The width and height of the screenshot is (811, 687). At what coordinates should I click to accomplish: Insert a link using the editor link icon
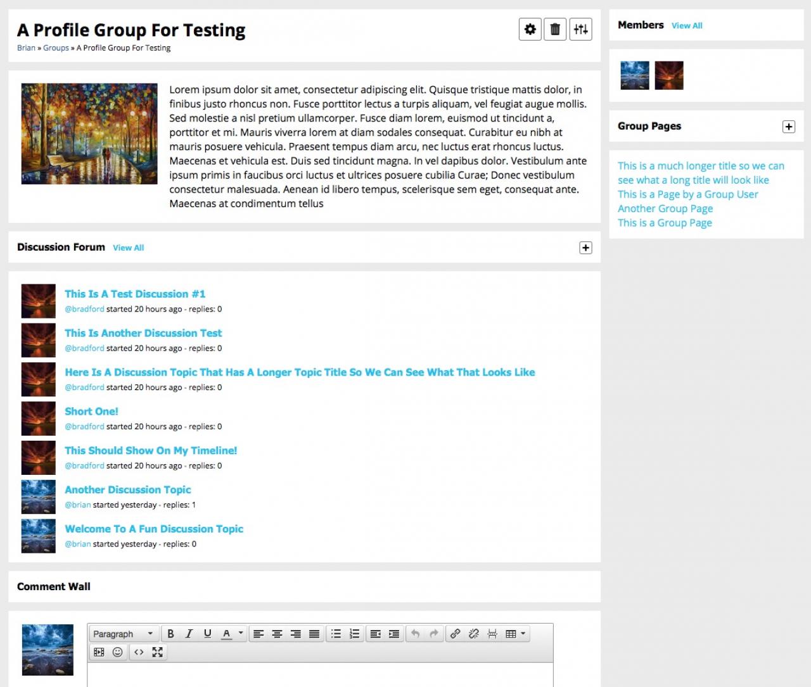pyautogui.click(x=455, y=634)
